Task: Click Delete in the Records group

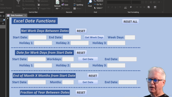Action: [x=66, y=8]
